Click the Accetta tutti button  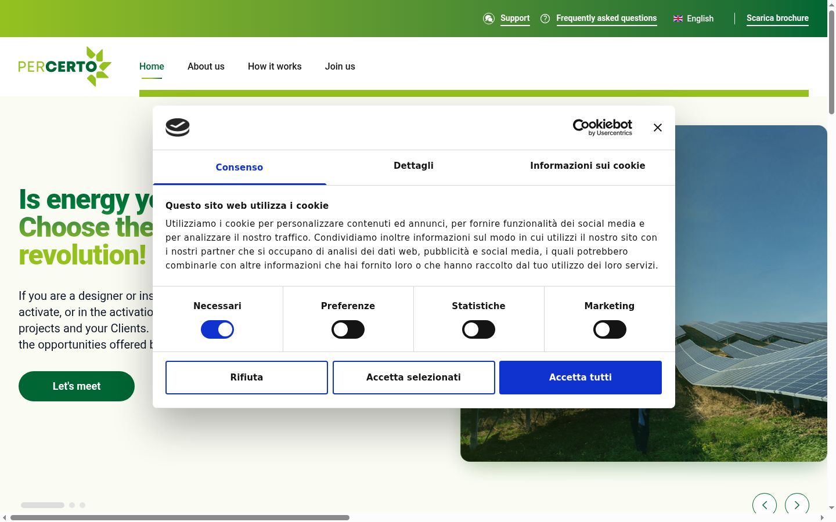click(x=581, y=378)
